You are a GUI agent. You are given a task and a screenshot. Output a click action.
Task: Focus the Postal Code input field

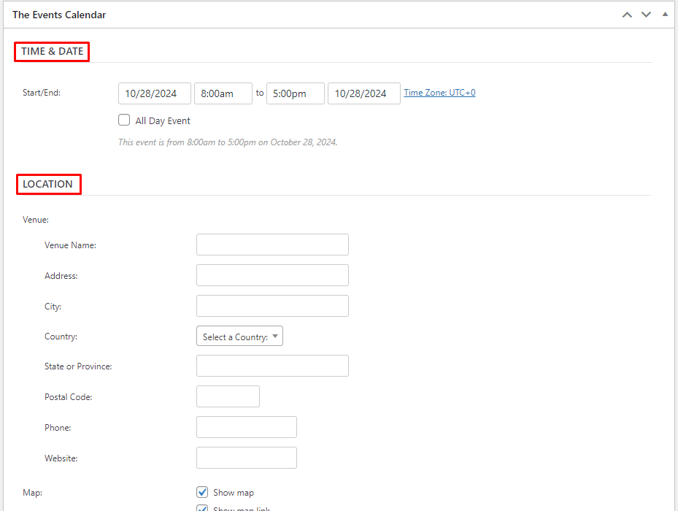(x=228, y=396)
